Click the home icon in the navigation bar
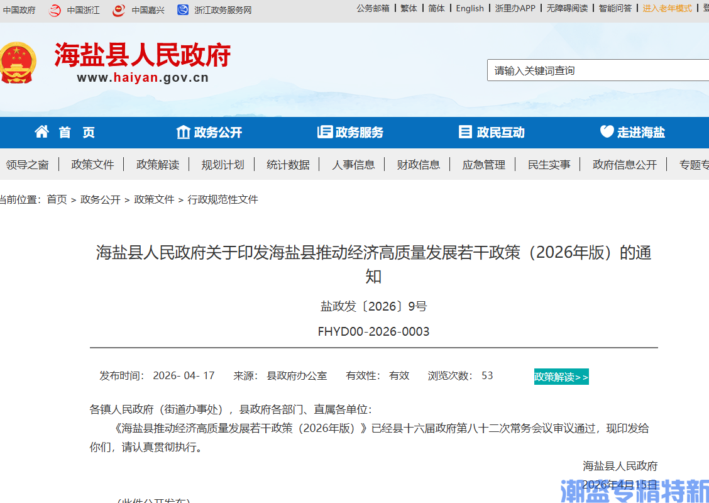Screen dimensions: 709x503 coord(41,132)
